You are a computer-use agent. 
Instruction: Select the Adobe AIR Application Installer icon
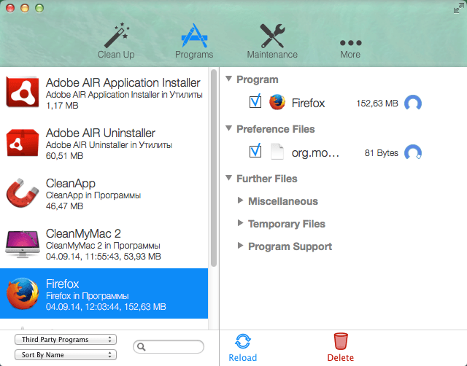tap(23, 93)
